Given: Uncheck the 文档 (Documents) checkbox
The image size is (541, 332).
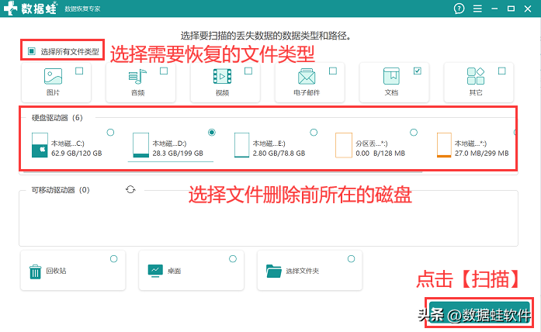Looking at the screenshot, I should pos(417,71).
